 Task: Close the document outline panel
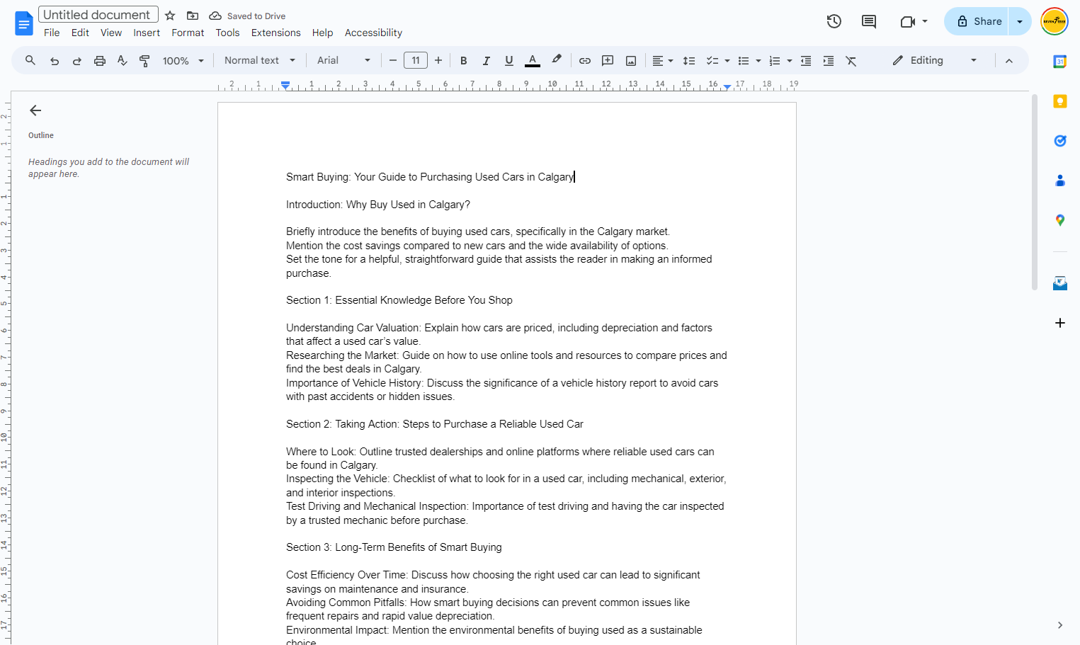pos(35,110)
